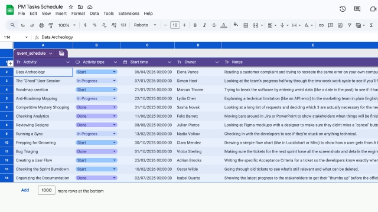Toggle bold formatting
The image size is (378, 212).
pyautogui.click(x=195, y=25)
